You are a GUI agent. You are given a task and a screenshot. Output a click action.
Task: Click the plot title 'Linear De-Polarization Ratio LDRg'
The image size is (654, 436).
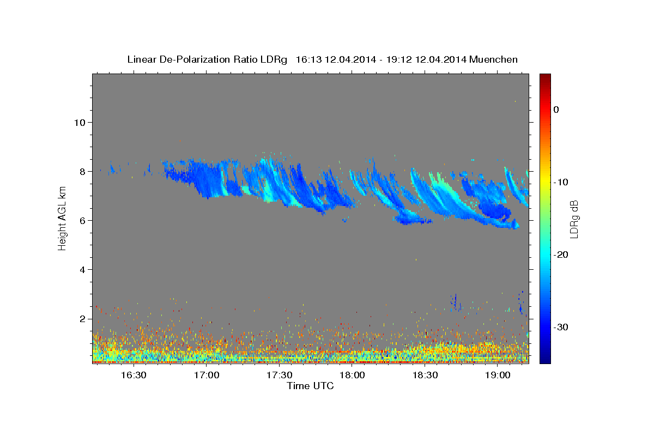[207, 59]
